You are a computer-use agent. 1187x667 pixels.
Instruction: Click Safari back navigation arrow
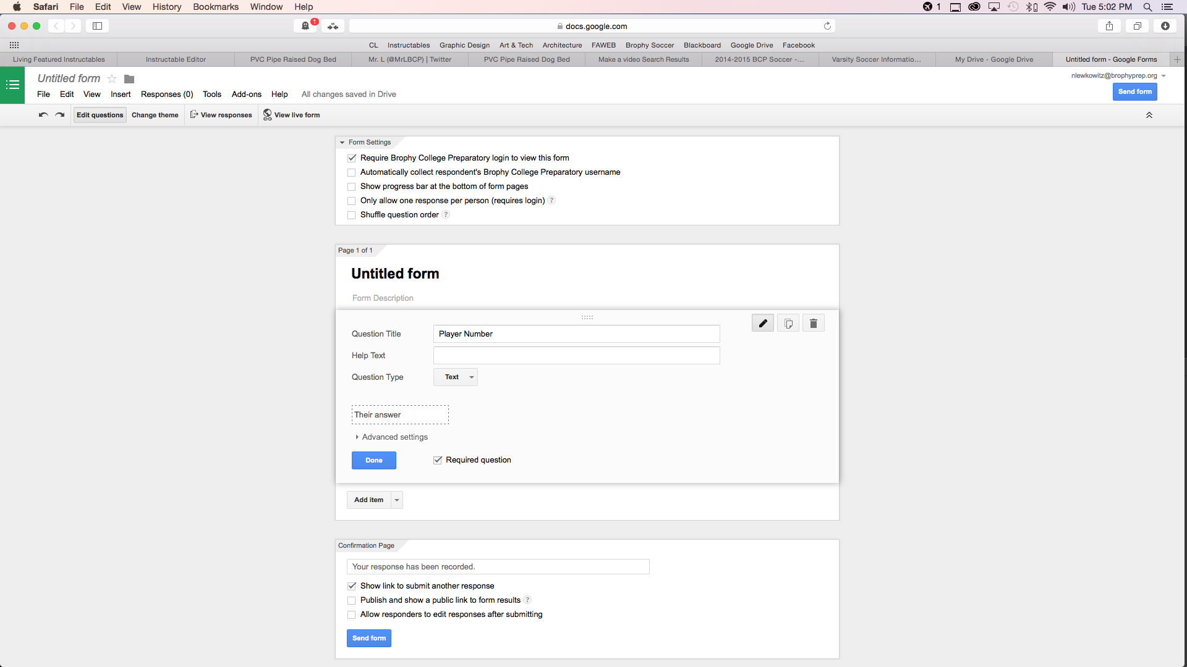click(x=56, y=26)
